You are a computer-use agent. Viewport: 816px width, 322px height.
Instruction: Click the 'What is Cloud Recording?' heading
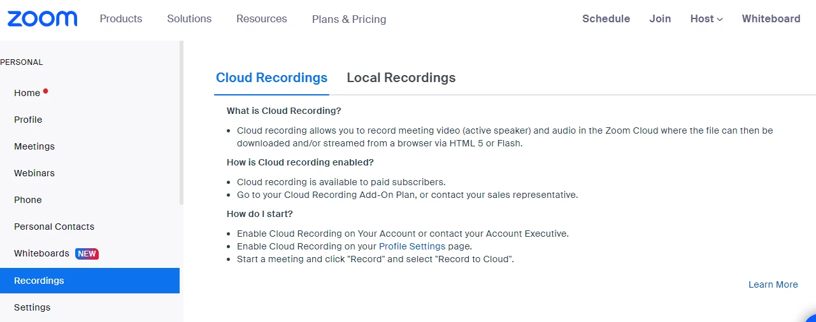284,111
